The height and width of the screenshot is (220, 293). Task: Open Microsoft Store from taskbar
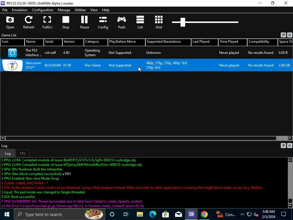pos(166,214)
